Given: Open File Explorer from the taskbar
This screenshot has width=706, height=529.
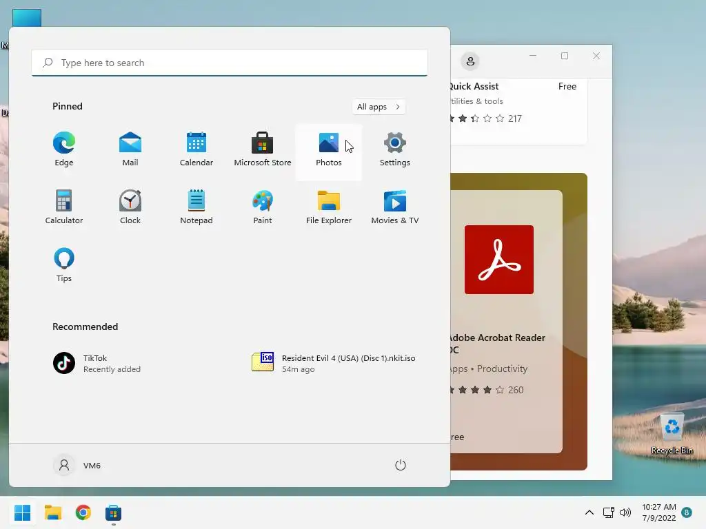Looking at the screenshot, I should pos(52,512).
